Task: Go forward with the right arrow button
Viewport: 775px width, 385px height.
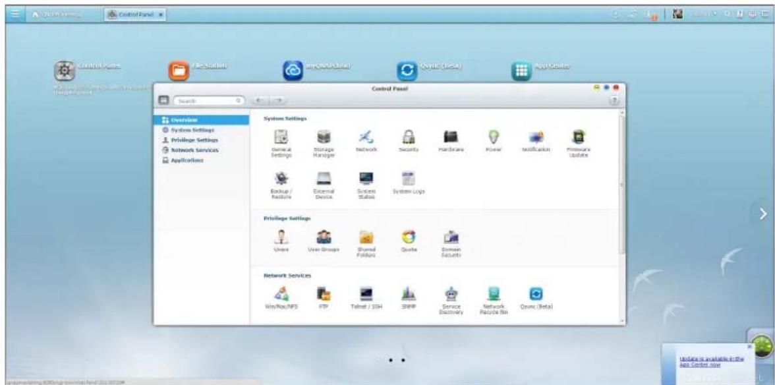Action: pyautogui.click(x=278, y=100)
